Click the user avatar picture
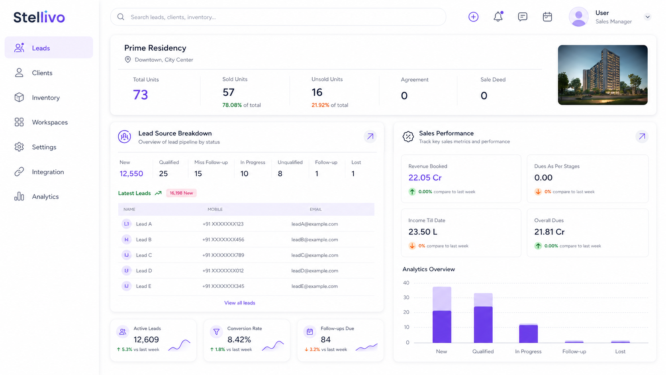The width and height of the screenshot is (666, 375). [x=578, y=17]
